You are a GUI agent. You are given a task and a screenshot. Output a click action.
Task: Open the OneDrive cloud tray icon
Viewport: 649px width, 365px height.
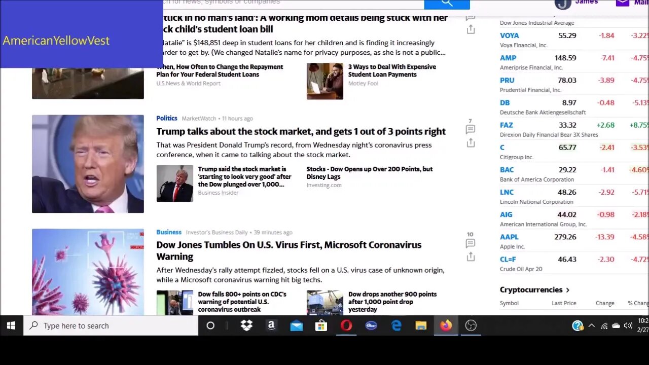click(x=616, y=326)
